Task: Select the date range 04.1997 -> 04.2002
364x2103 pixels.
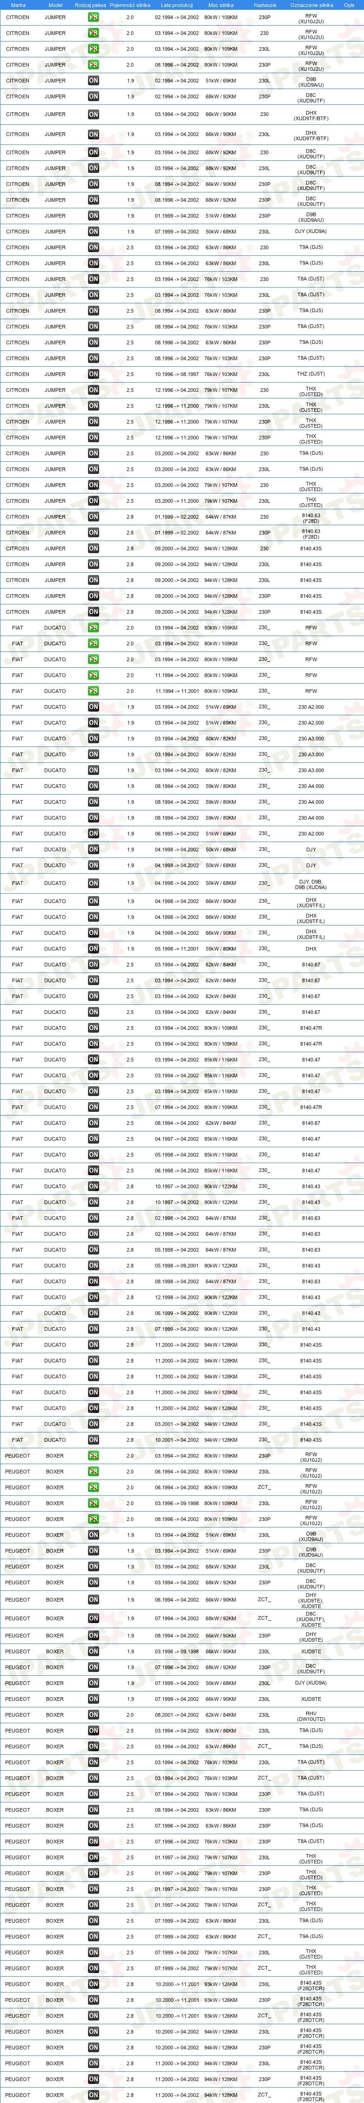Action: [x=177, y=1139]
